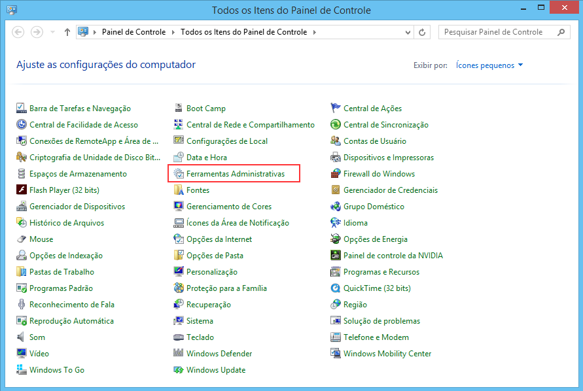The height and width of the screenshot is (391, 583).
Task: Open the Histórico de Arquivos link
Action: [x=67, y=223]
